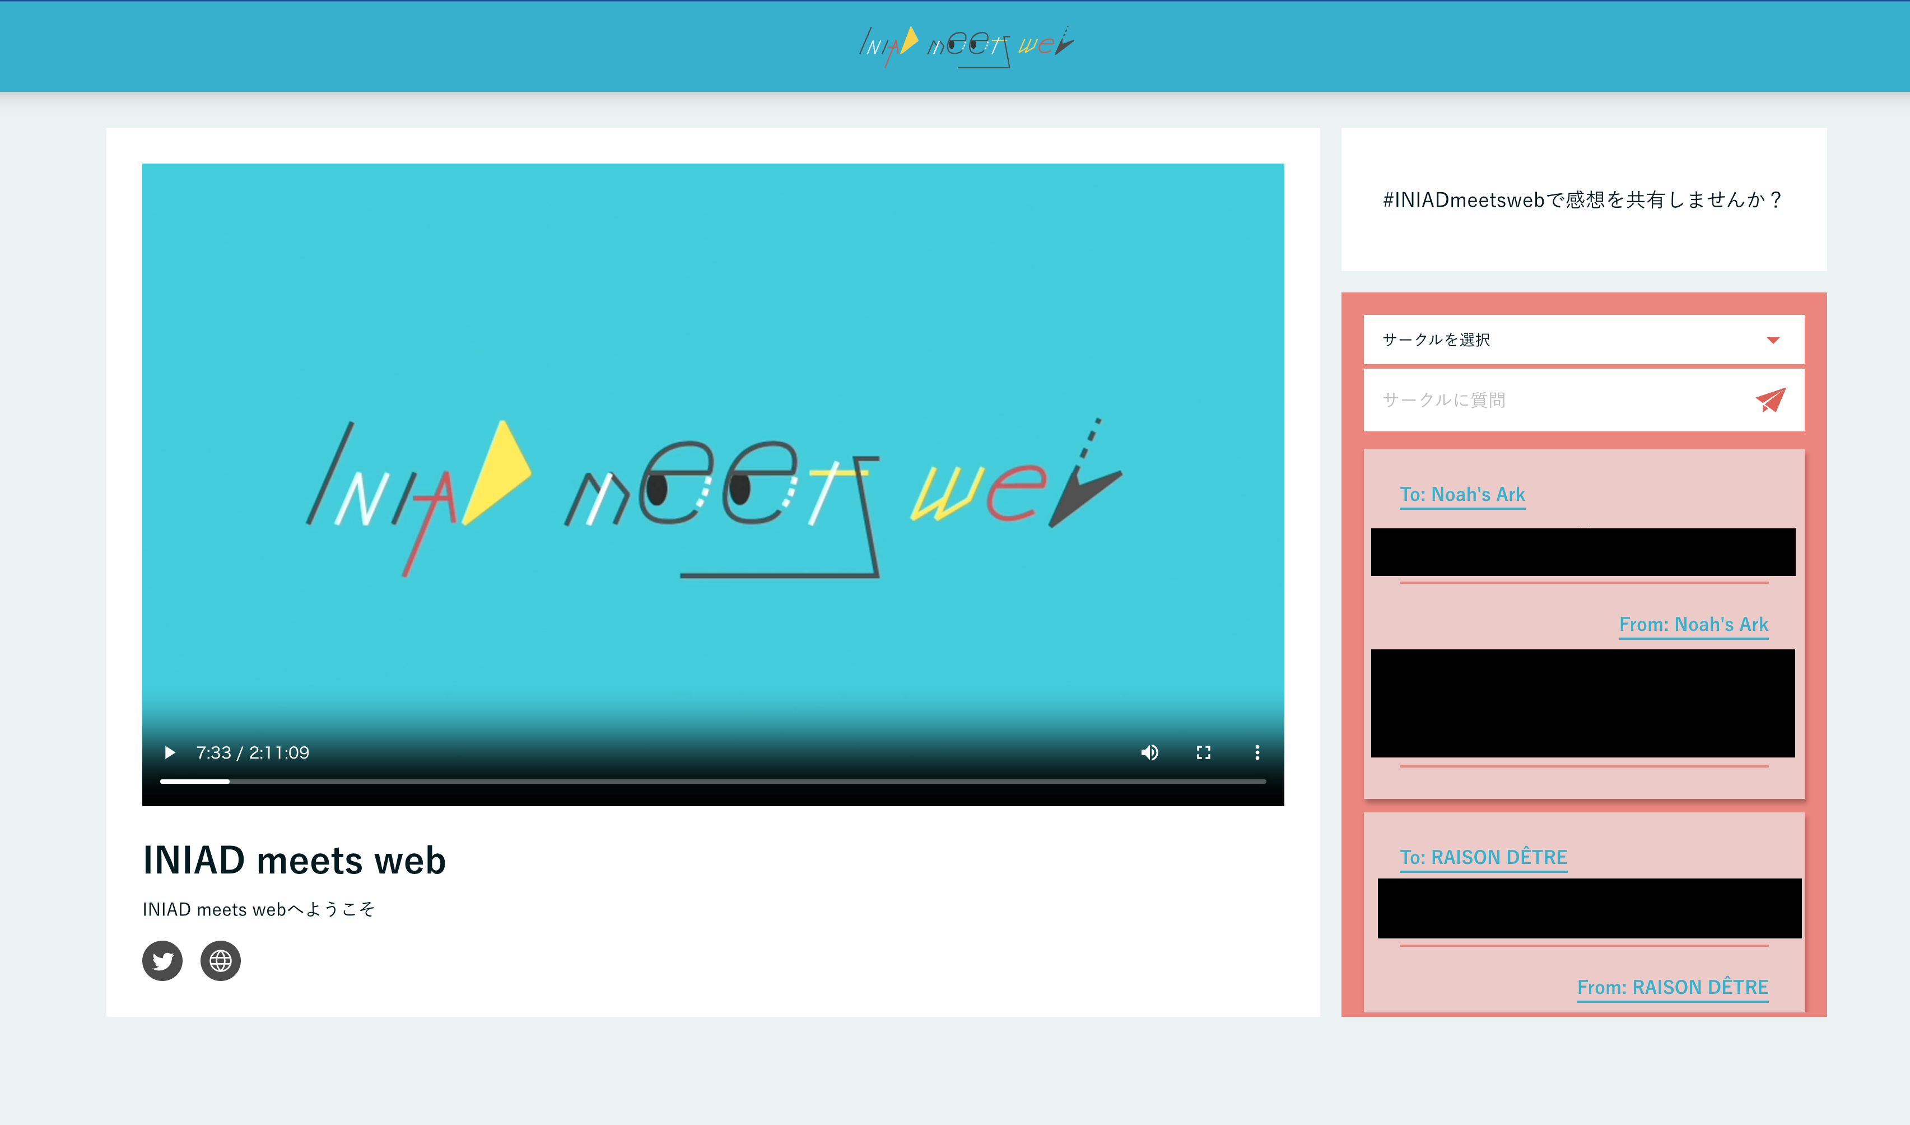Mute the video with the speaker icon
1910x1125 pixels.
1149,752
